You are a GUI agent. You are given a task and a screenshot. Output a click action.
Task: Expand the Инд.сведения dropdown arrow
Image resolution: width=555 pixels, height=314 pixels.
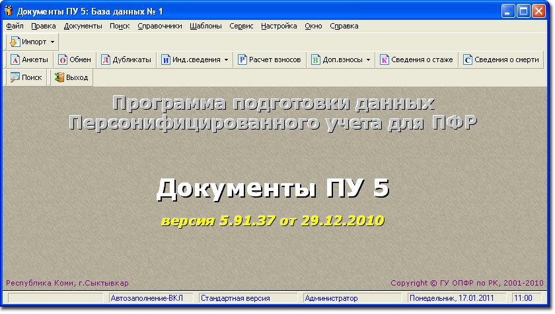226,59
